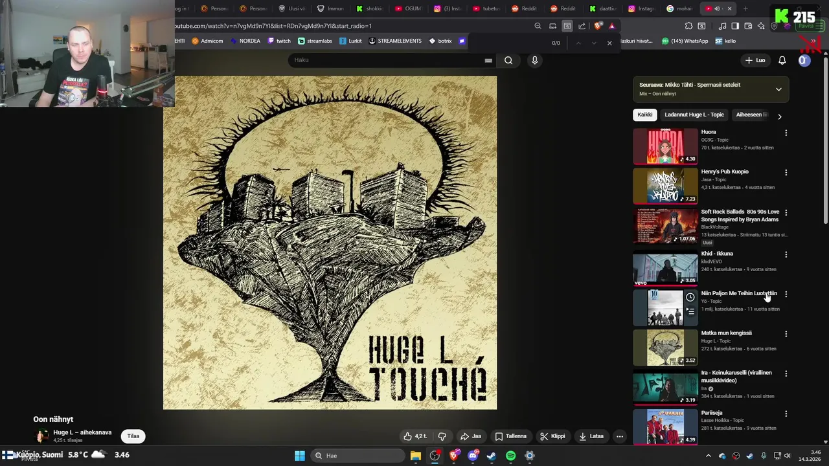829x466 pixels.
Task: Open Steam from the taskbar
Action: tap(492, 456)
